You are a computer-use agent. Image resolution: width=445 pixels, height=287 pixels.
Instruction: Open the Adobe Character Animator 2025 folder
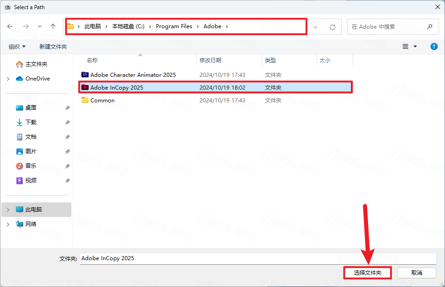tap(131, 75)
